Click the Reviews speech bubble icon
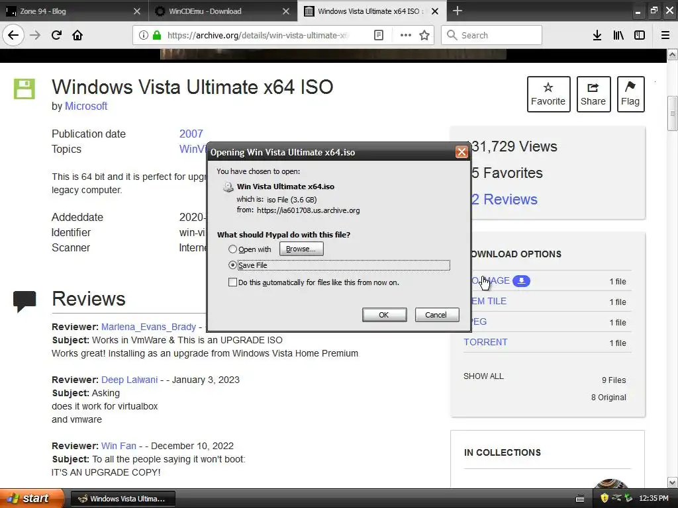 (x=24, y=302)
